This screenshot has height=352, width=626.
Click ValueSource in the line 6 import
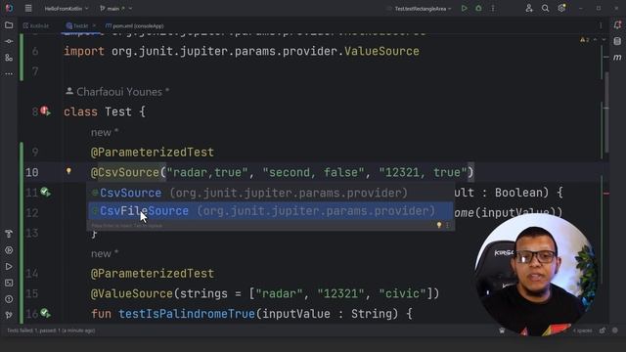[x=381, y=51]
